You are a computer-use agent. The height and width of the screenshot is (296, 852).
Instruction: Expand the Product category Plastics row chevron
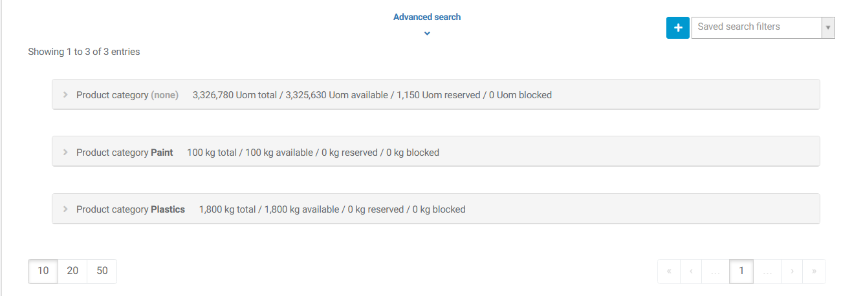(x=65, y=209)
